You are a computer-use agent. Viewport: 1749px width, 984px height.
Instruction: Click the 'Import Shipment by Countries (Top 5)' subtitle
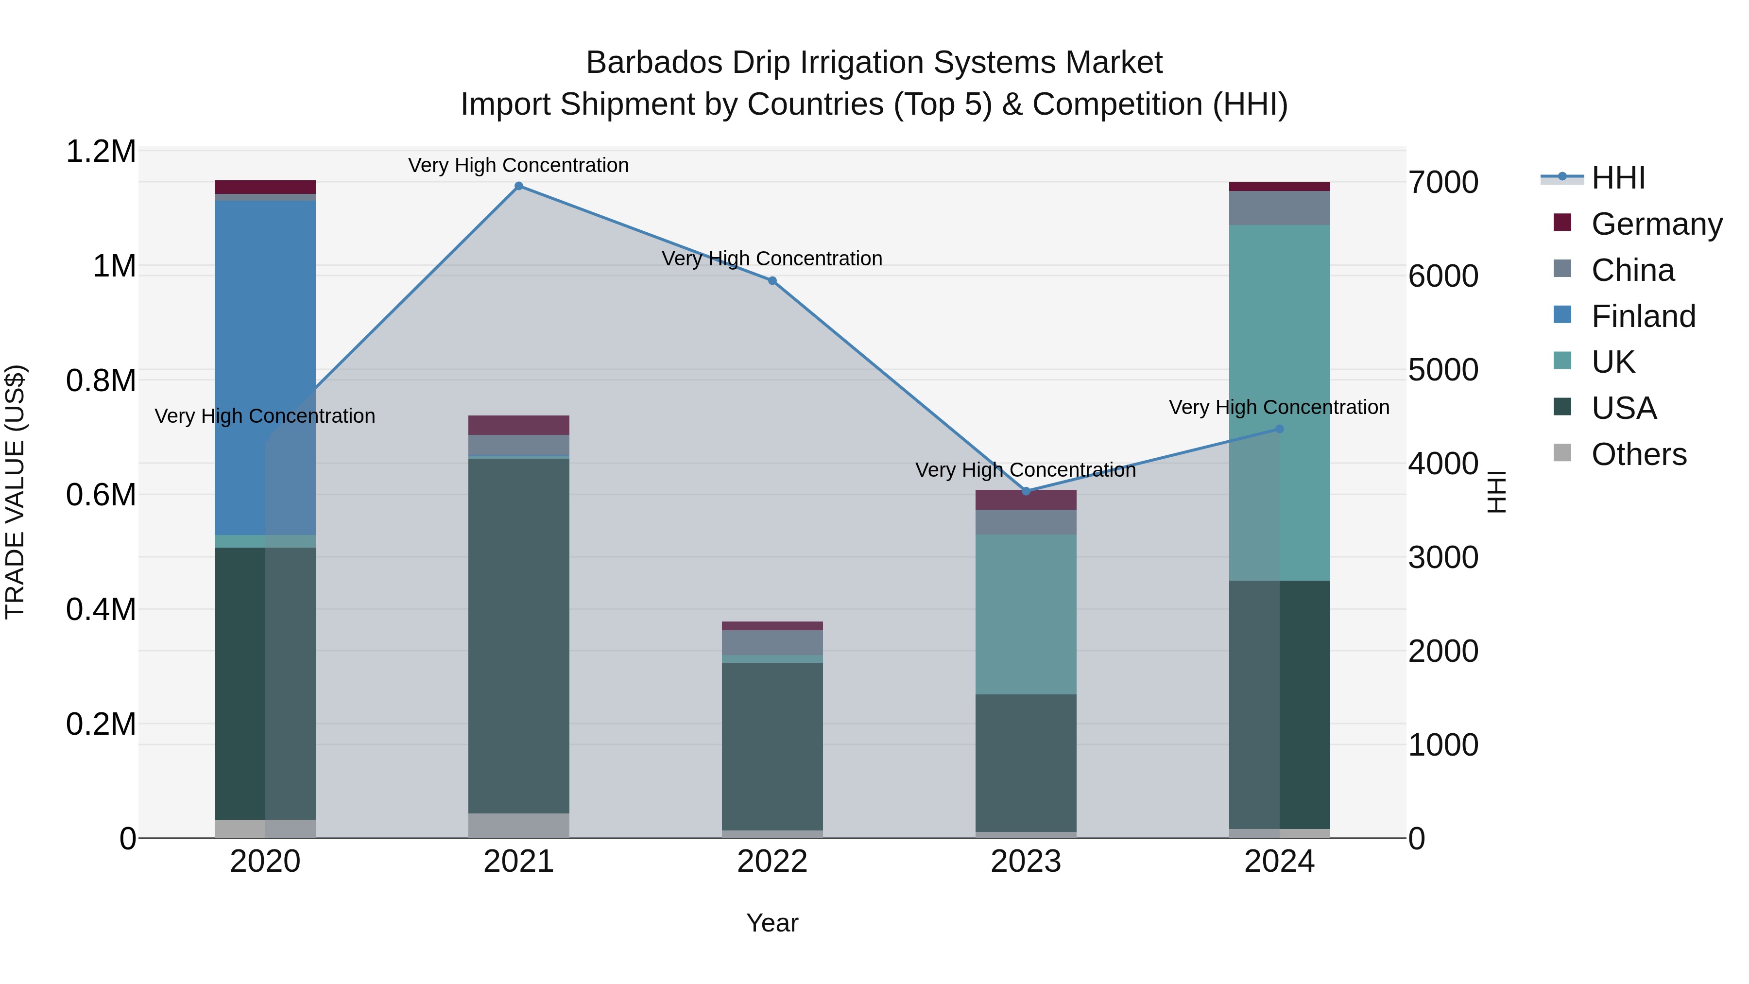(726, 104)
